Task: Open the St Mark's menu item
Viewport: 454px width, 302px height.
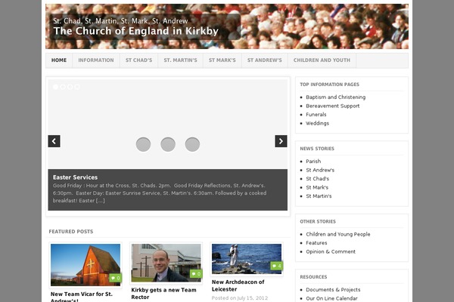Action: click(222, 60)
